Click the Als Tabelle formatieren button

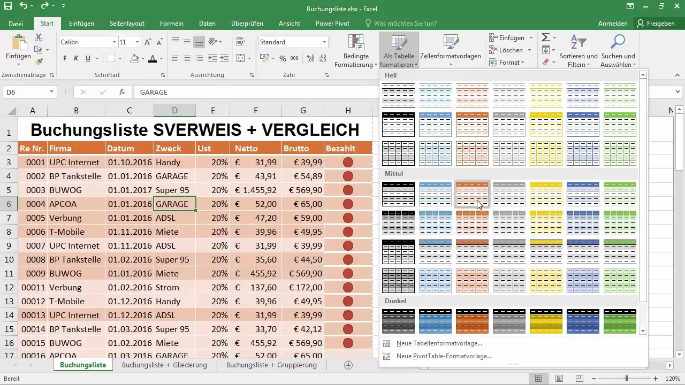pyautogui.click(x=399, y=51)
